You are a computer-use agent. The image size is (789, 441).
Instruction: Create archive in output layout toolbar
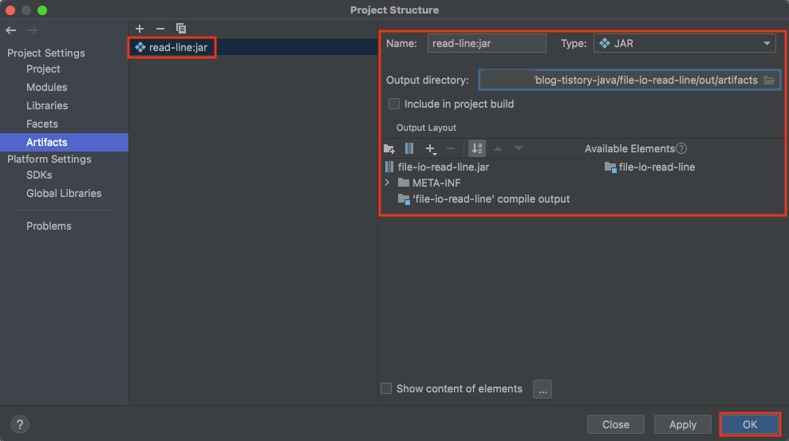[409, 148]
